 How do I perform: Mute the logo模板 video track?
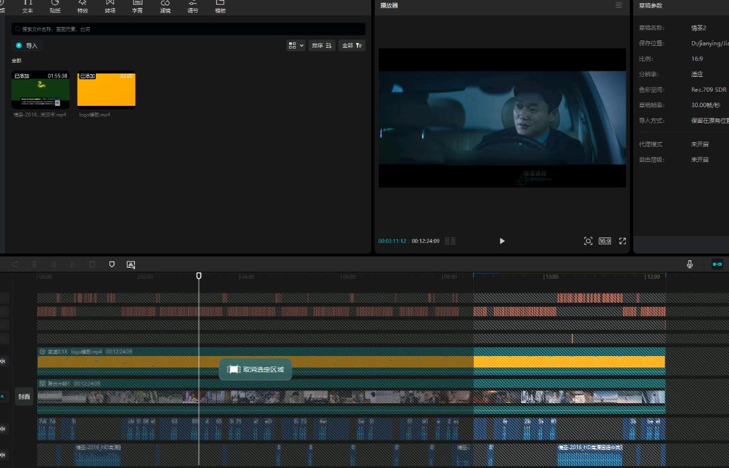(x=3, y=361)
